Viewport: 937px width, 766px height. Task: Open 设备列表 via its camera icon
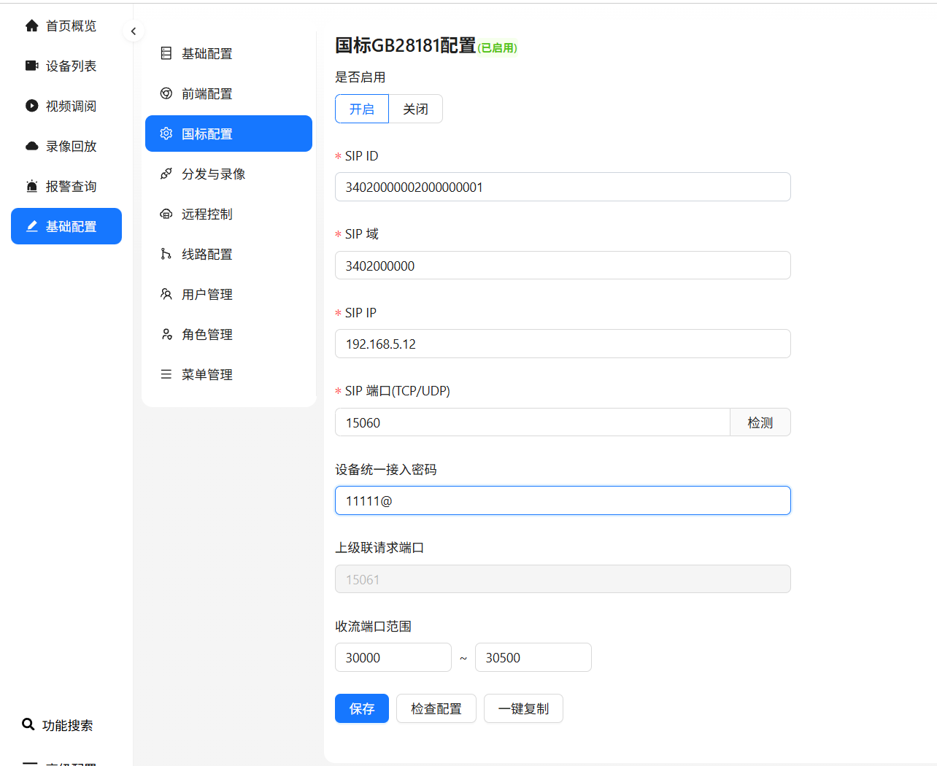pyautogui.click(x=32, y=66)
